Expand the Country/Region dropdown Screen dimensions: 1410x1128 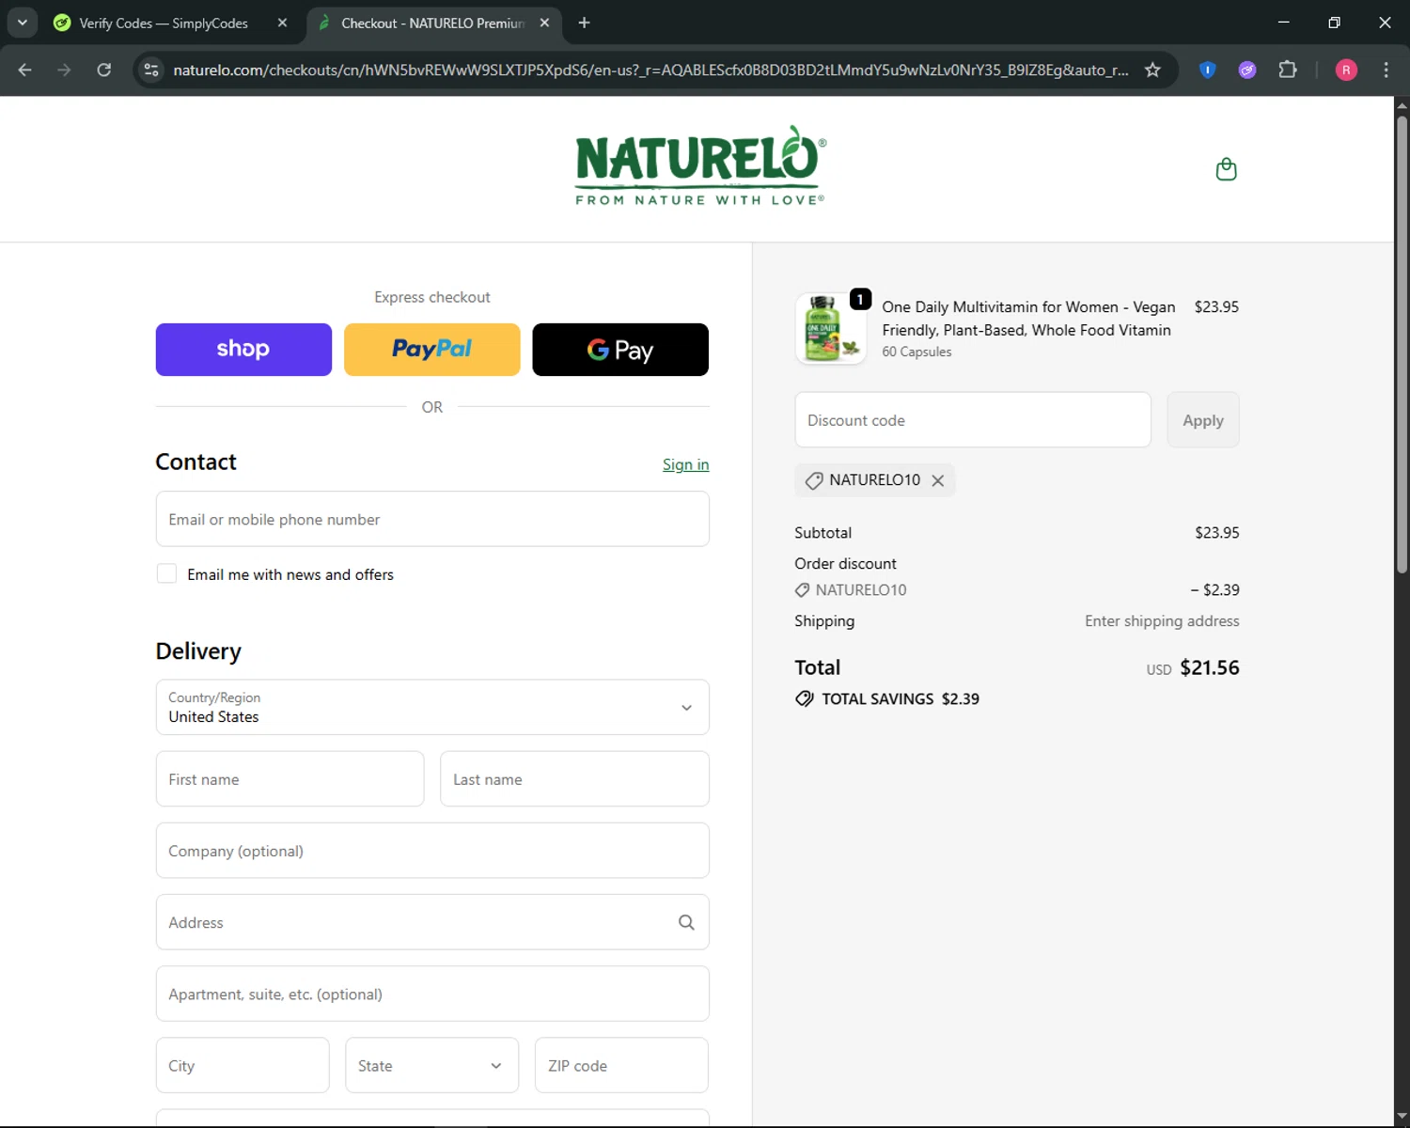pyautogui.click(x=432, y=707)
